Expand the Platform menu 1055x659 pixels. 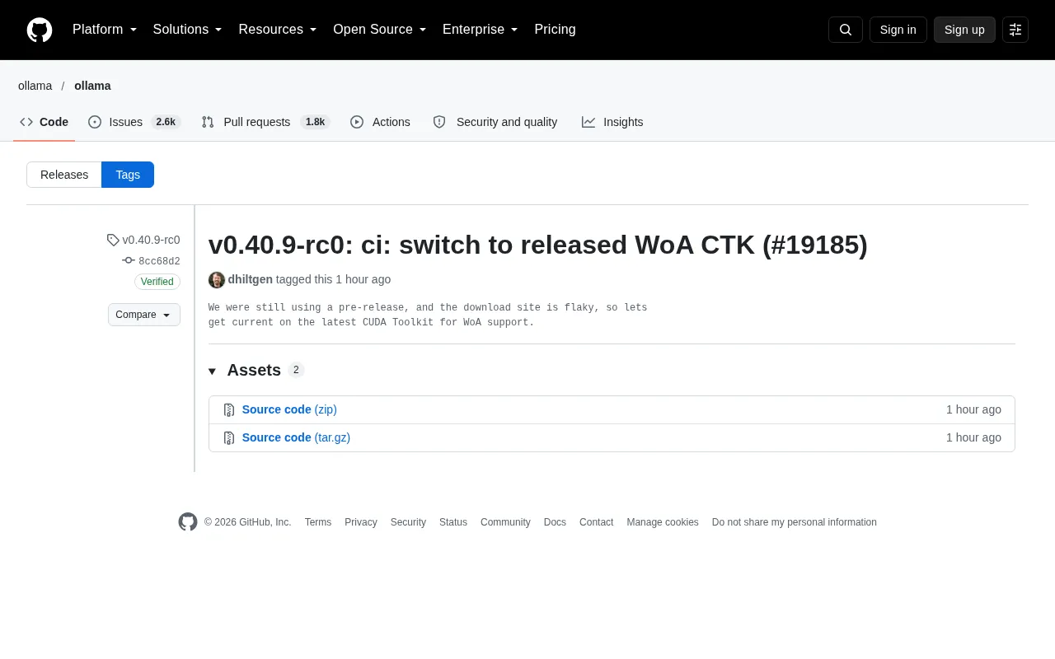coord(105,30)
